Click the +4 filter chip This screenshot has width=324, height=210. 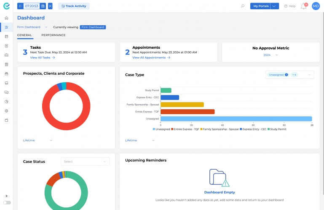click(x=294, y=75)
